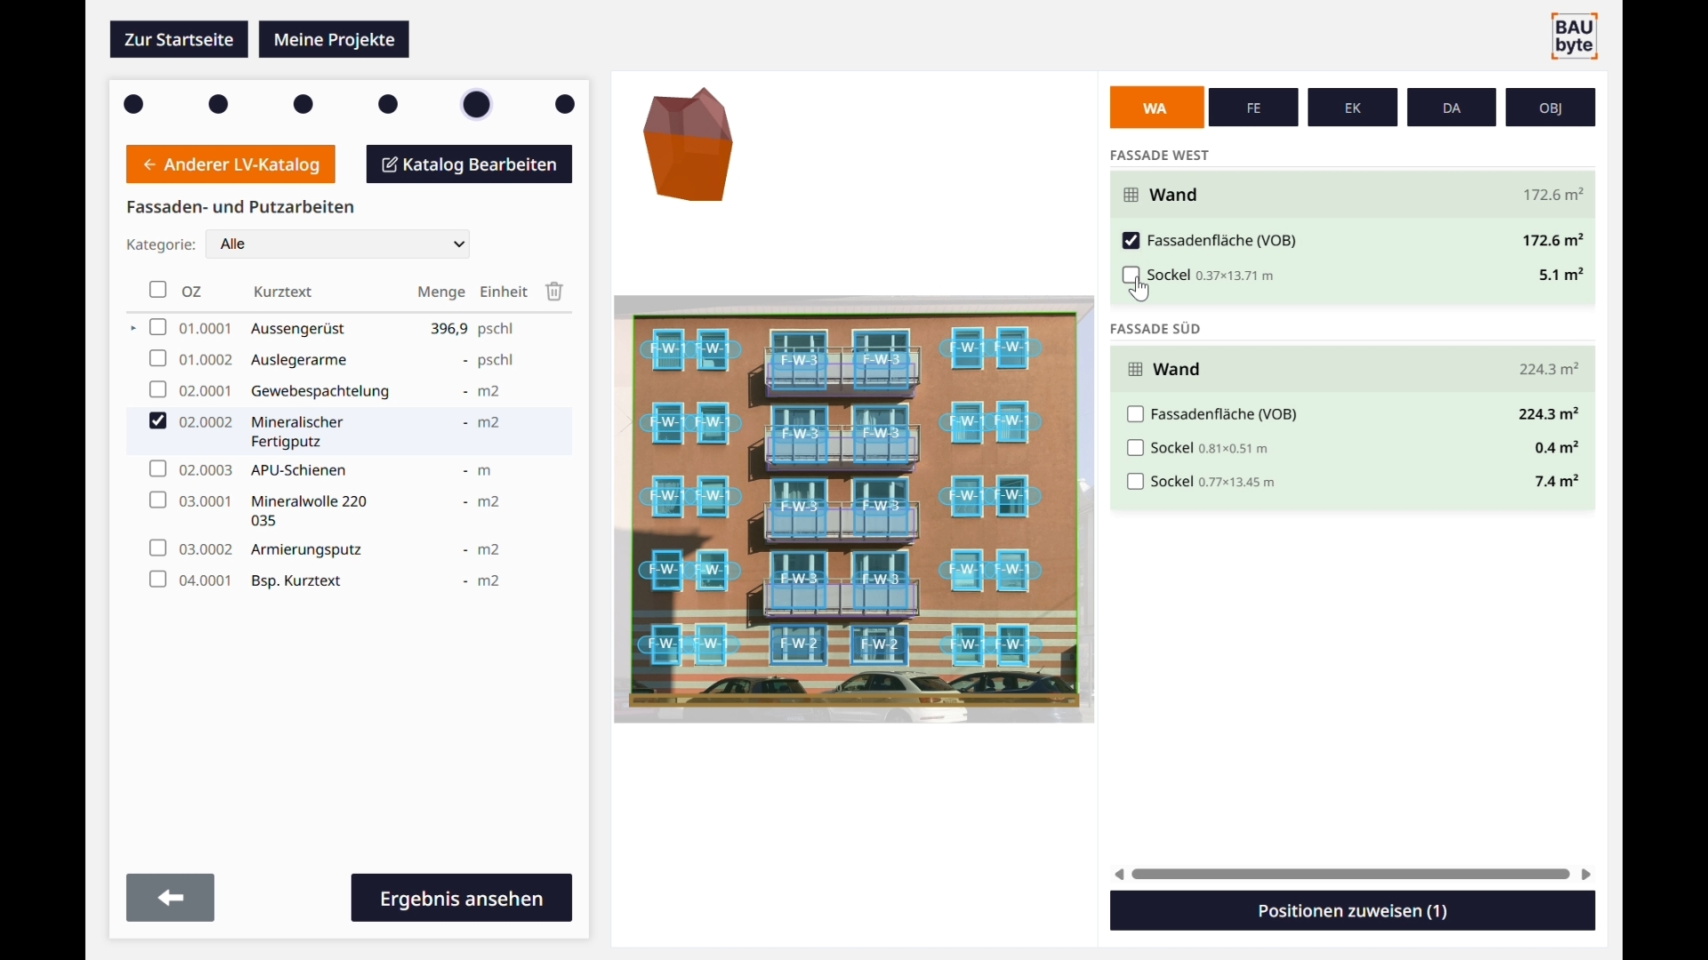Check the Gewebespachtelung row checkbox
1708x960 pixels.
(158, 390)
